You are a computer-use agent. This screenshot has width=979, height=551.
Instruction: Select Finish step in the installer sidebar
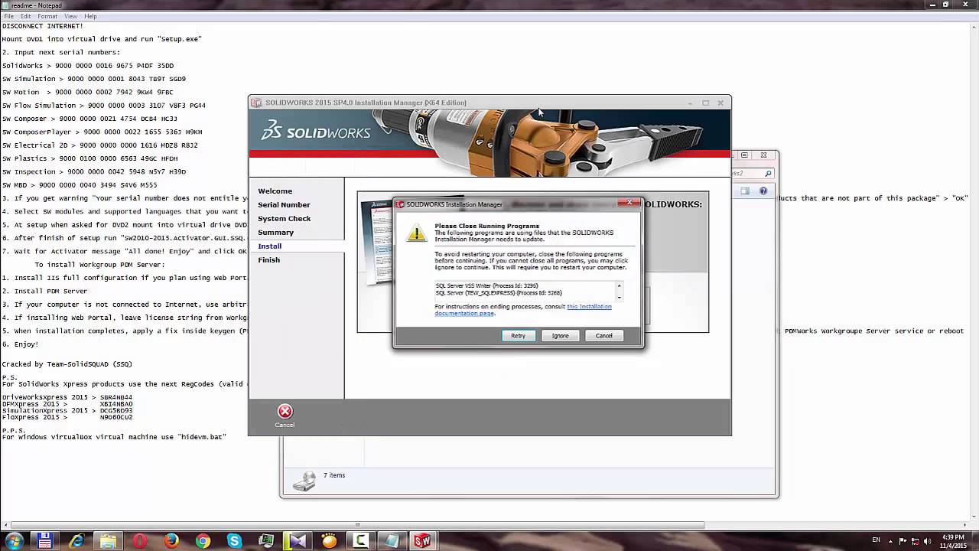pos(268,260)
